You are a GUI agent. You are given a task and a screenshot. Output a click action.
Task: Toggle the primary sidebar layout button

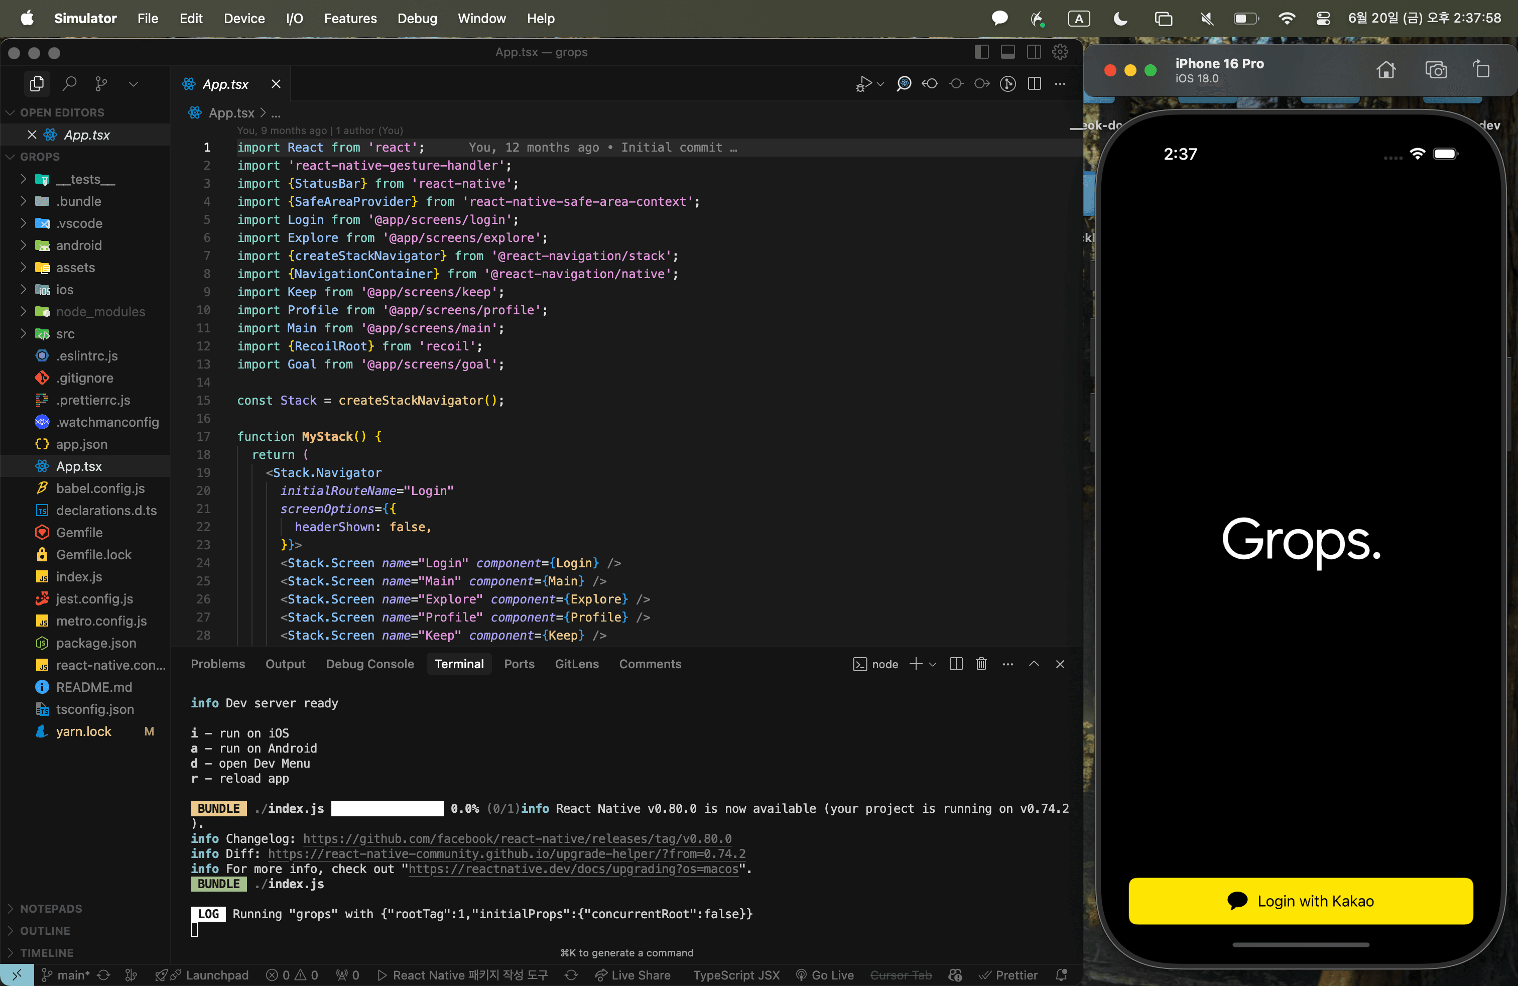(981, 52)
